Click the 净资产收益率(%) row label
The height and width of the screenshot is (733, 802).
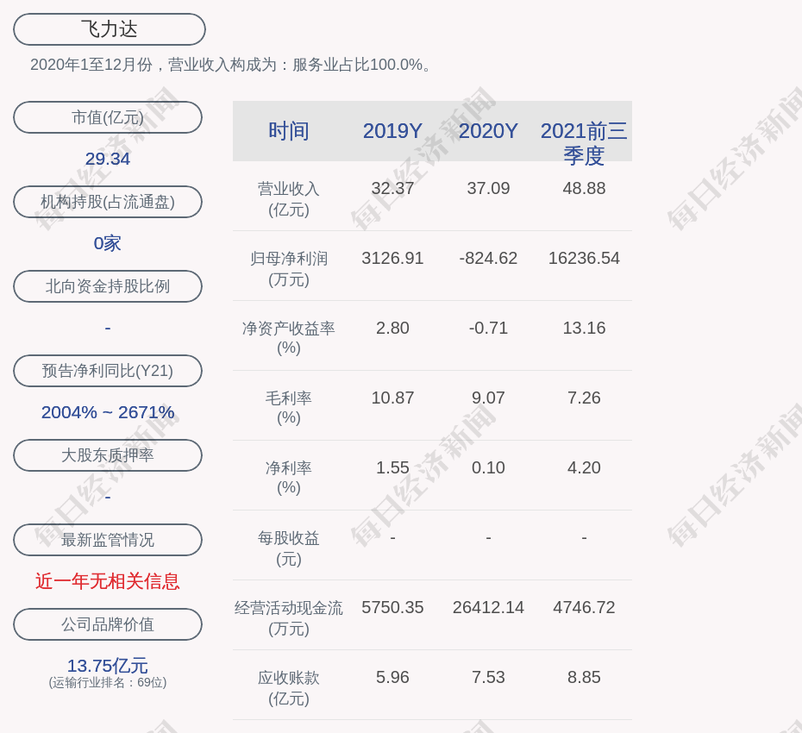pyautogui.click(x=289, y=337)
